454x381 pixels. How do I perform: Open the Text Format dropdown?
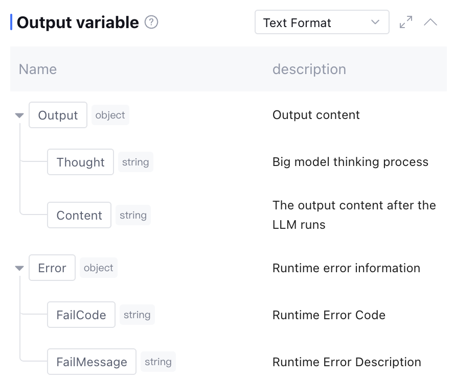pos(322,22)
